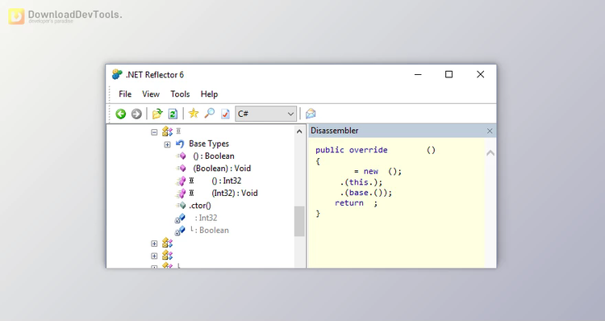Open the Tools menu
Screen dimensions: 605x321
pos(180,94)
